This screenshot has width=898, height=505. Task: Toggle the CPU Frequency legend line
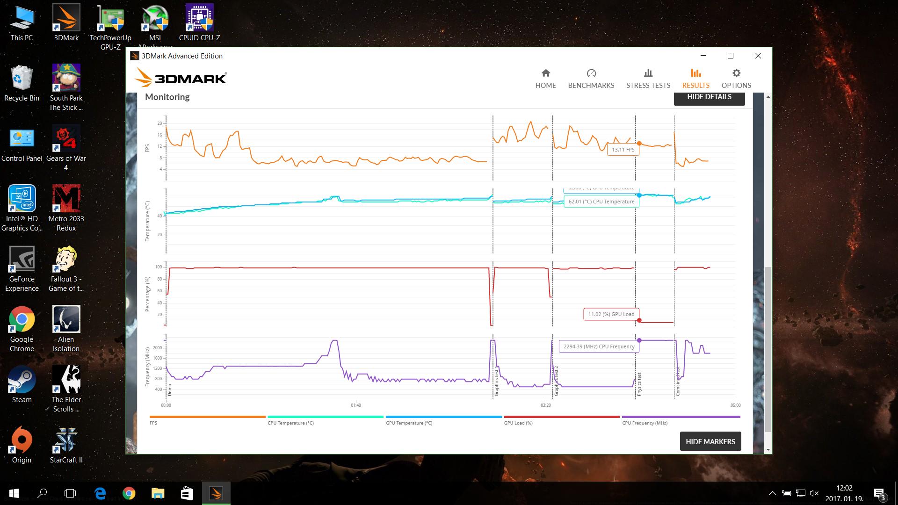point(681,417)
